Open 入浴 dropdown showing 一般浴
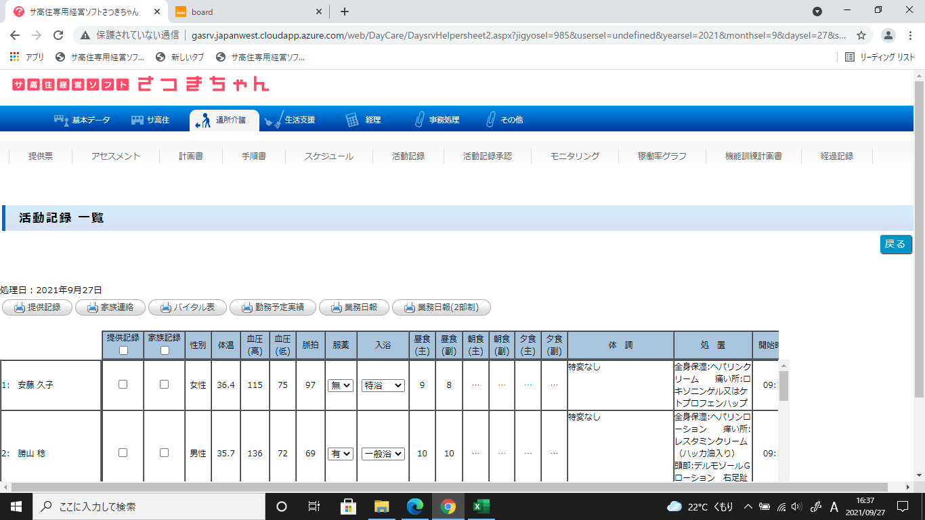This screenshot has width=925, height=520. tap(383, 454)
